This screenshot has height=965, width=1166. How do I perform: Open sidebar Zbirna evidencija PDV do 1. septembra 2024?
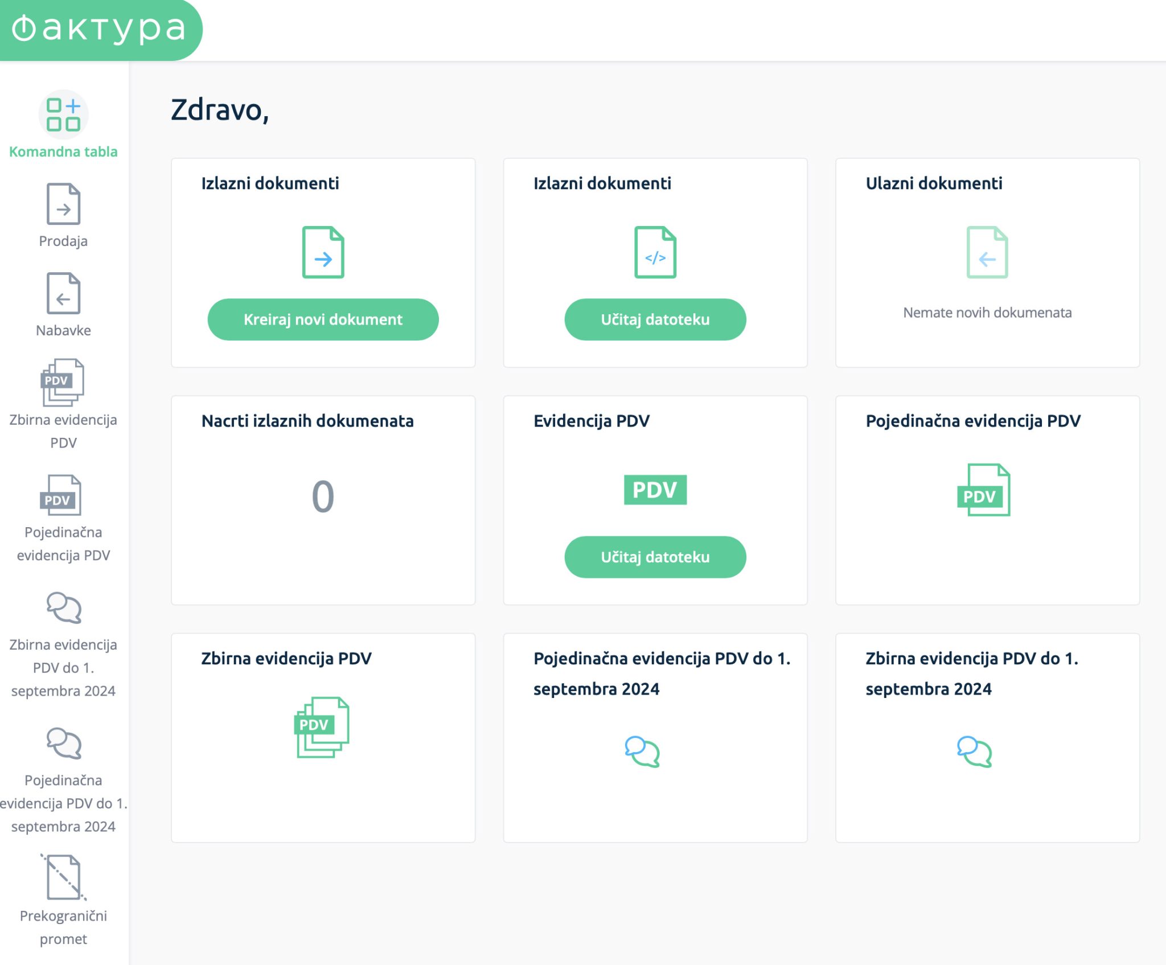[x=63, y=607]
